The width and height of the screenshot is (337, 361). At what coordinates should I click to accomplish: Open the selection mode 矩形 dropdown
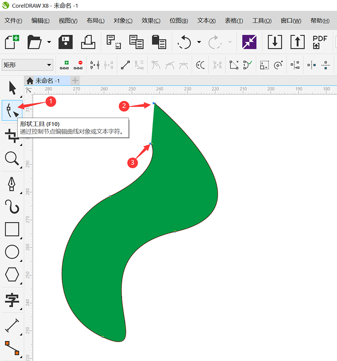27,65
